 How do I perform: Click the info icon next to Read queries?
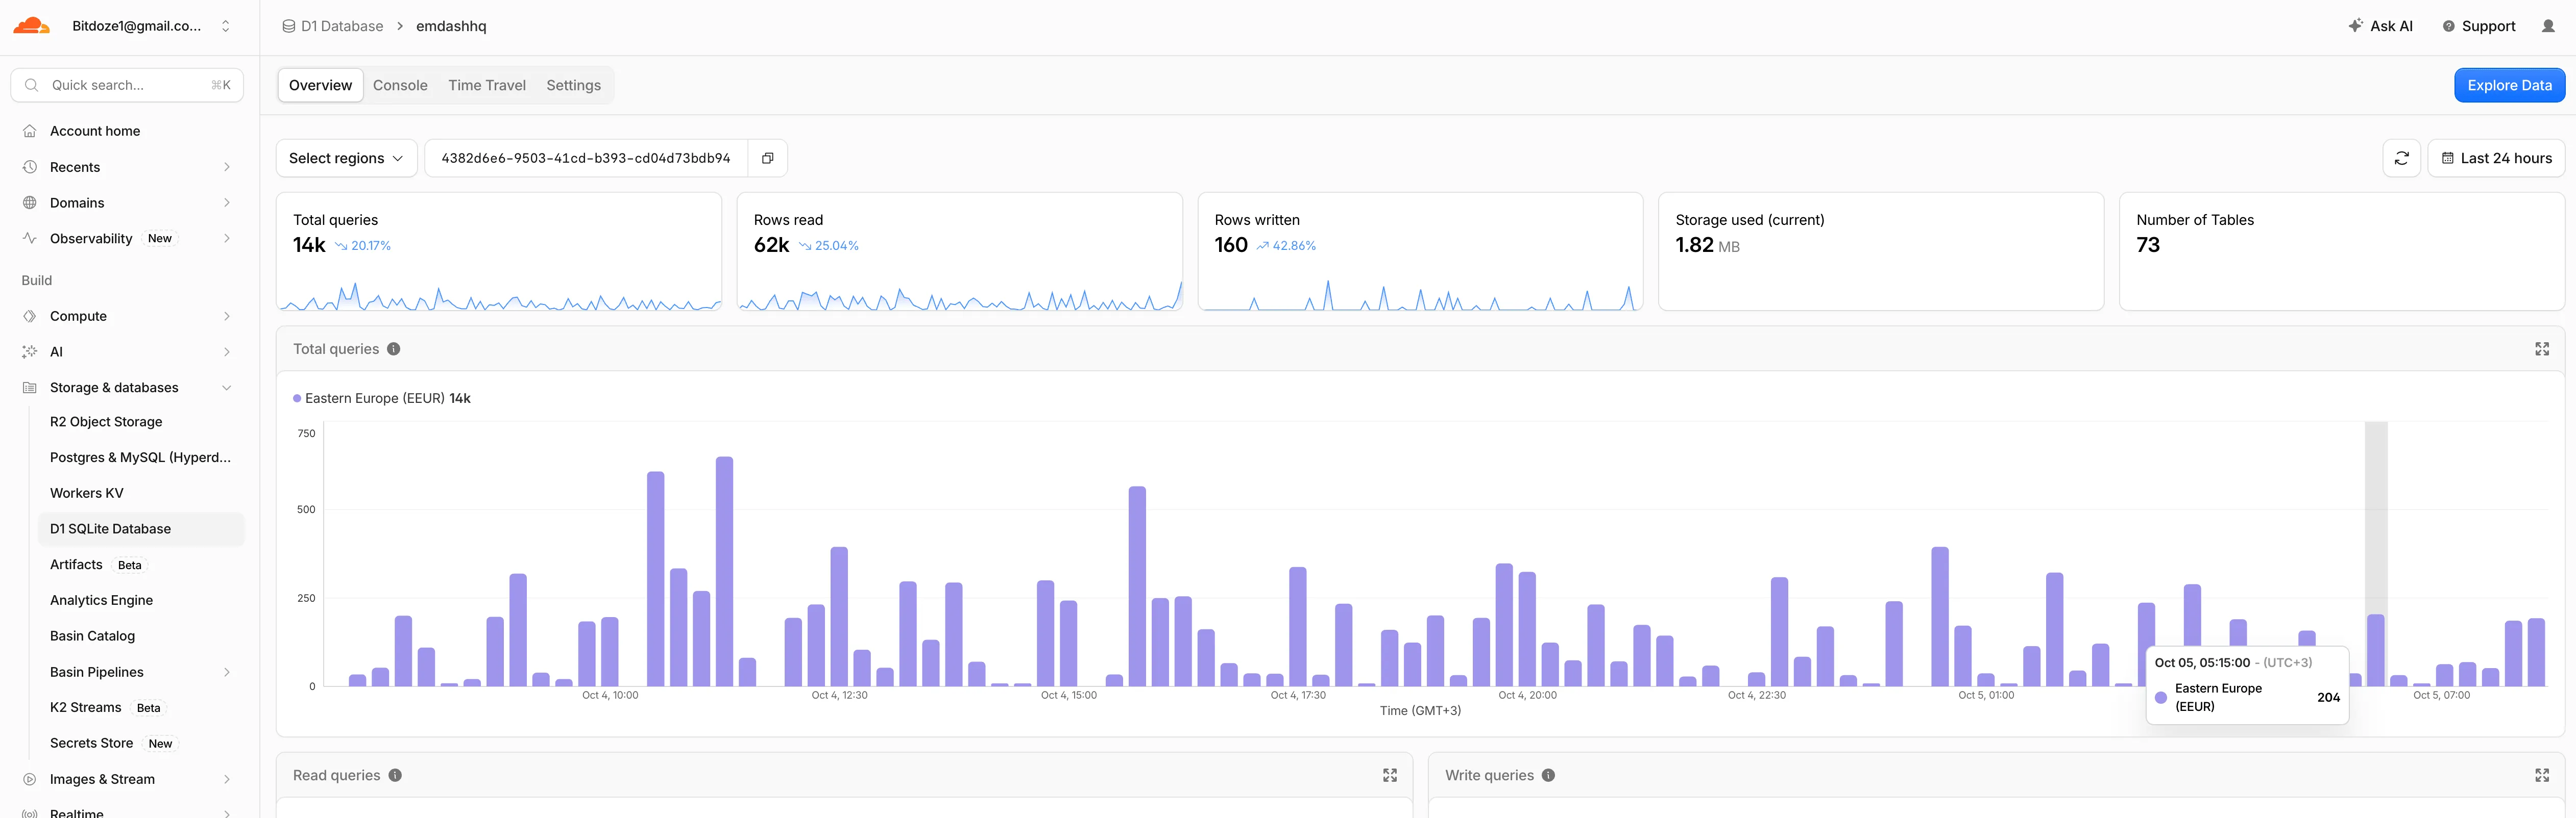pyautogui.click(x=395, y=775)
